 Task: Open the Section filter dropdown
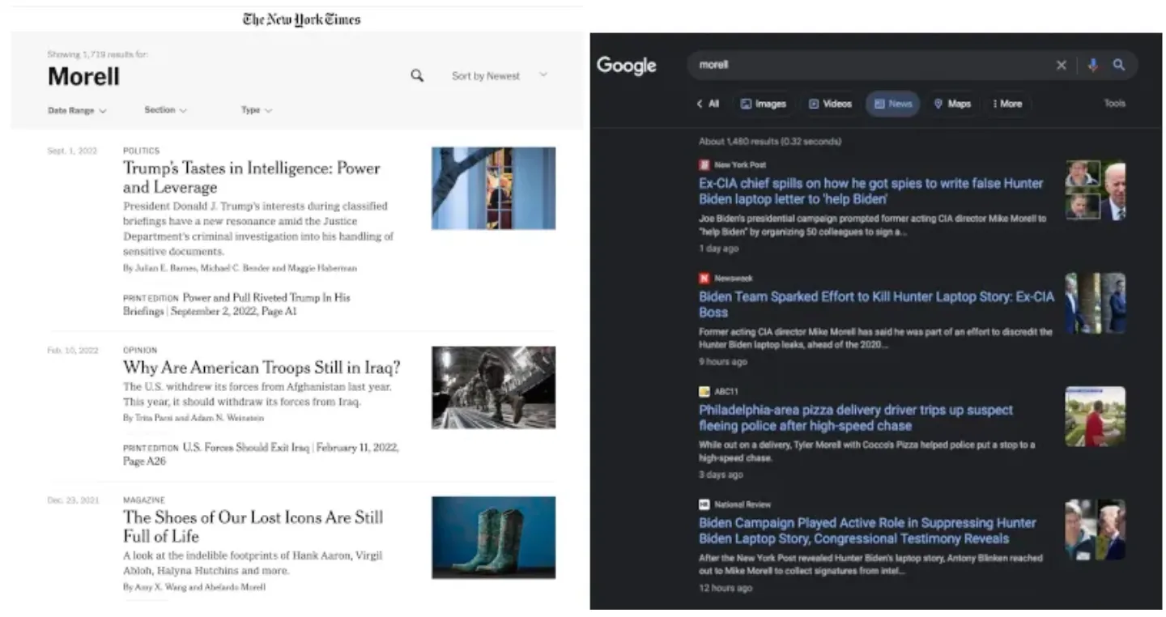click(165, 110)
